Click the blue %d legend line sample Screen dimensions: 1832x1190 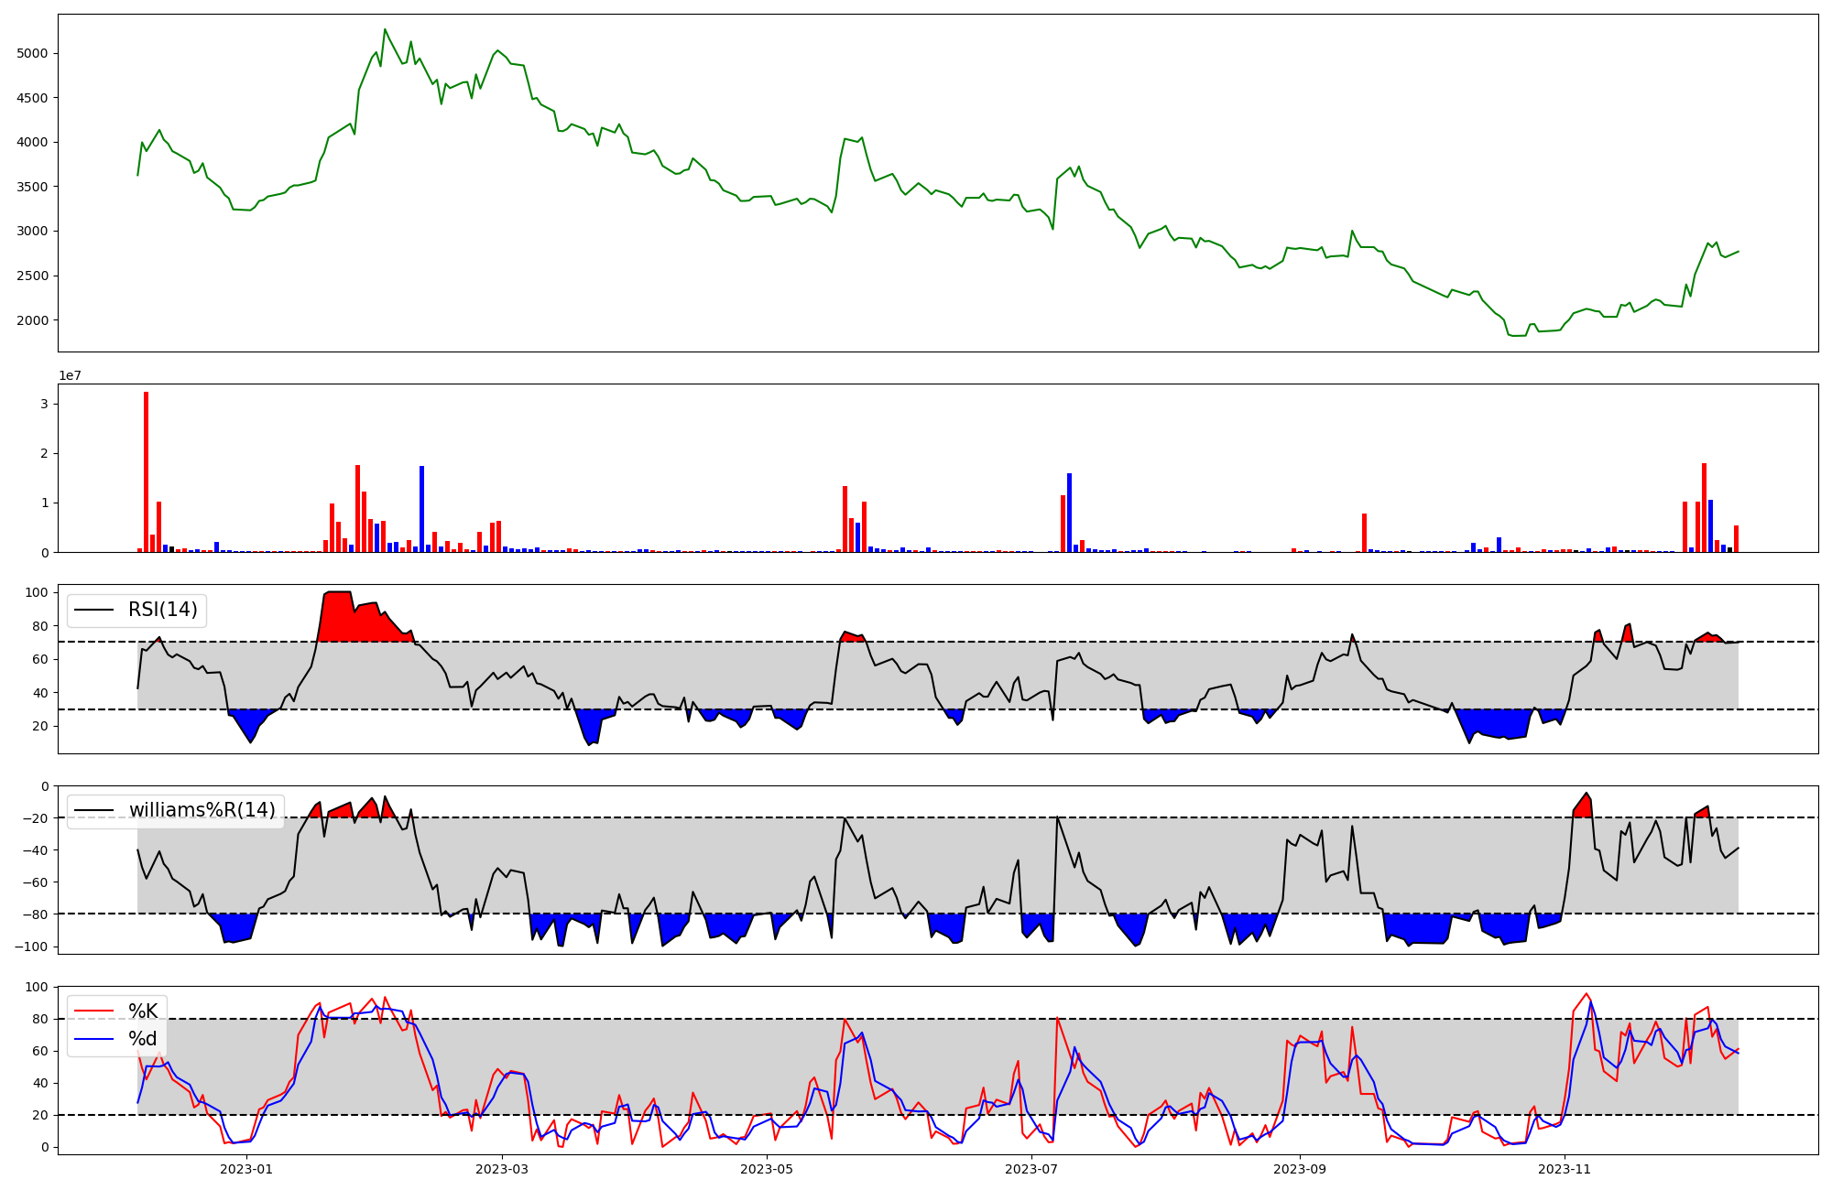click(x=94, y=1039)
